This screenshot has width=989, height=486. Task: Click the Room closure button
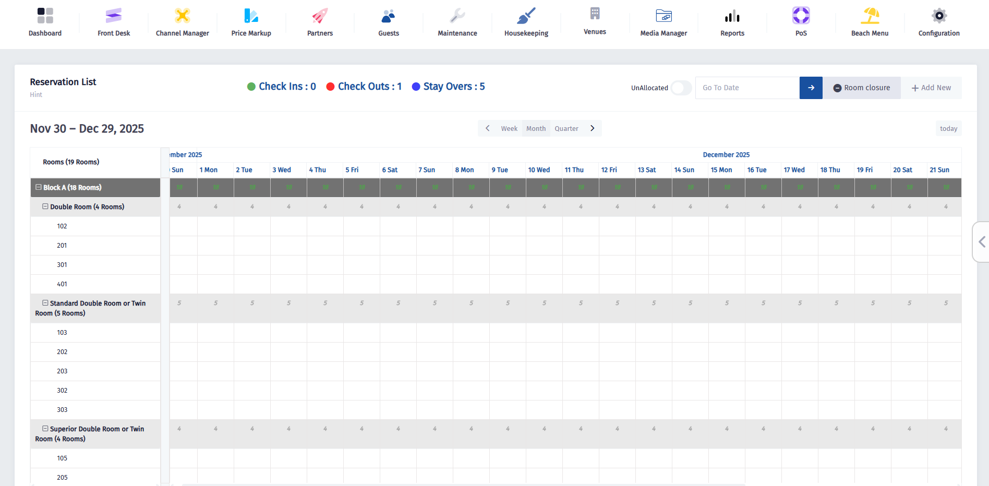pos(861,88)
